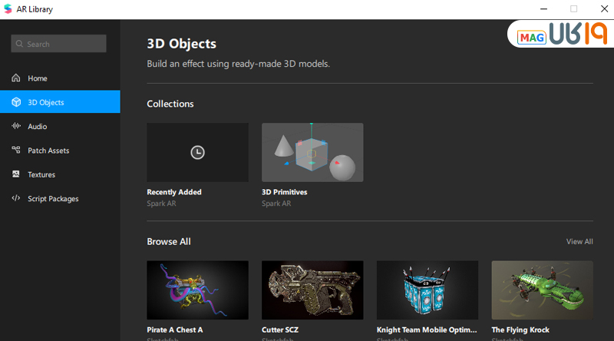Image resolution: width=614 pixels, height=341 pixels.
Task: Click the Textures image icon
Action: 16,174
